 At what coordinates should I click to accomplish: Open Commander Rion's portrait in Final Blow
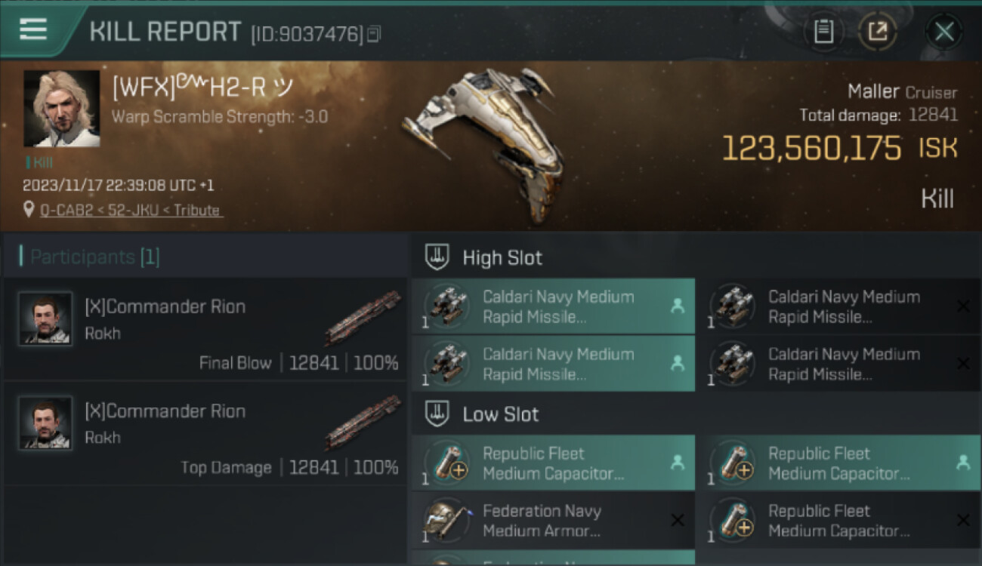tap(45, 318)
